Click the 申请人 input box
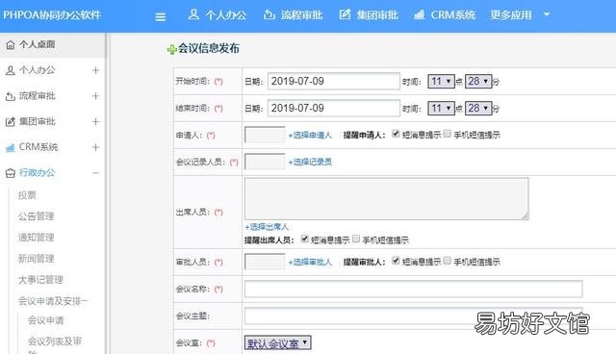 pyautogui.click(x=265, y=135)
